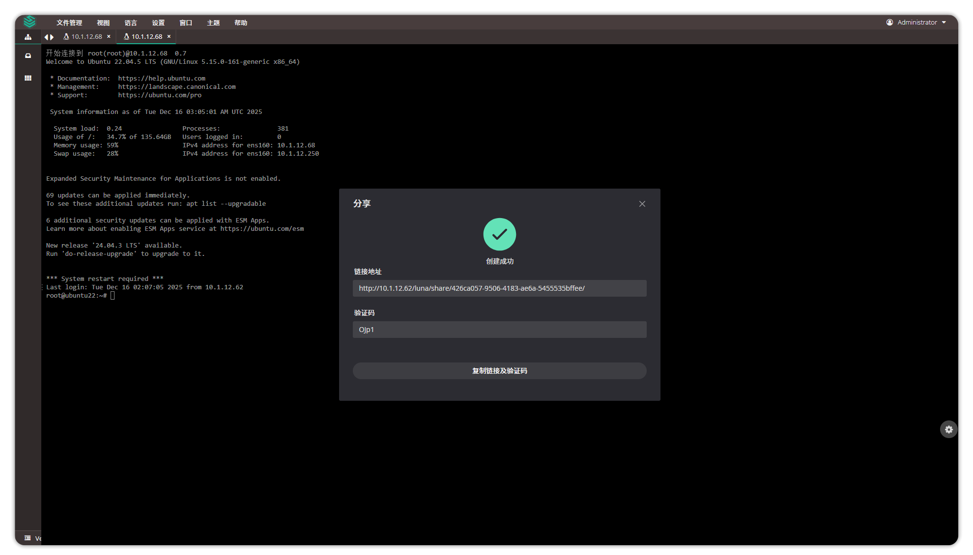Open the floating gear settings icon
The height and width of the screenshot is (555, 973).
point(948,429)
